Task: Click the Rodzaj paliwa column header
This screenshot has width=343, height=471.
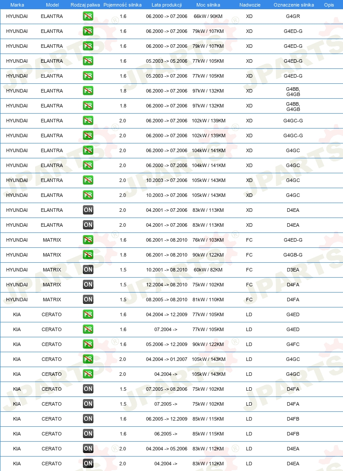Action: (x=85, y=5)
